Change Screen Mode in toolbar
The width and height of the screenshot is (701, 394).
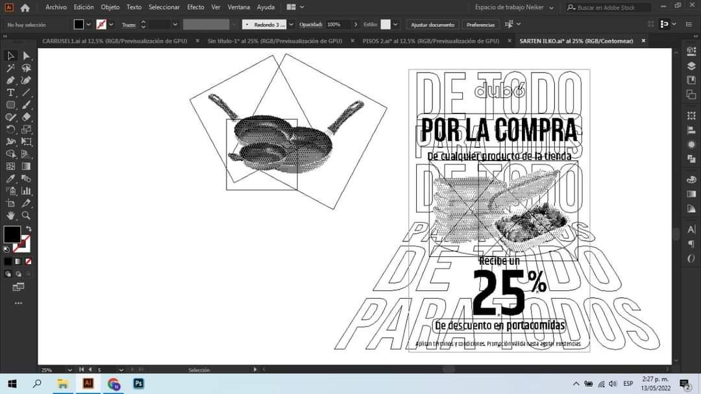[18, 287]
